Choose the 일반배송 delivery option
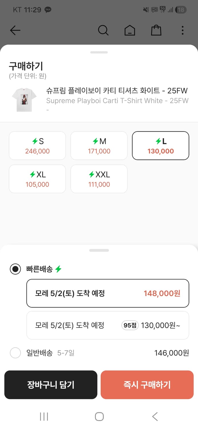The width and height of the screenshot is (198, 430). (x=15, y=353)
